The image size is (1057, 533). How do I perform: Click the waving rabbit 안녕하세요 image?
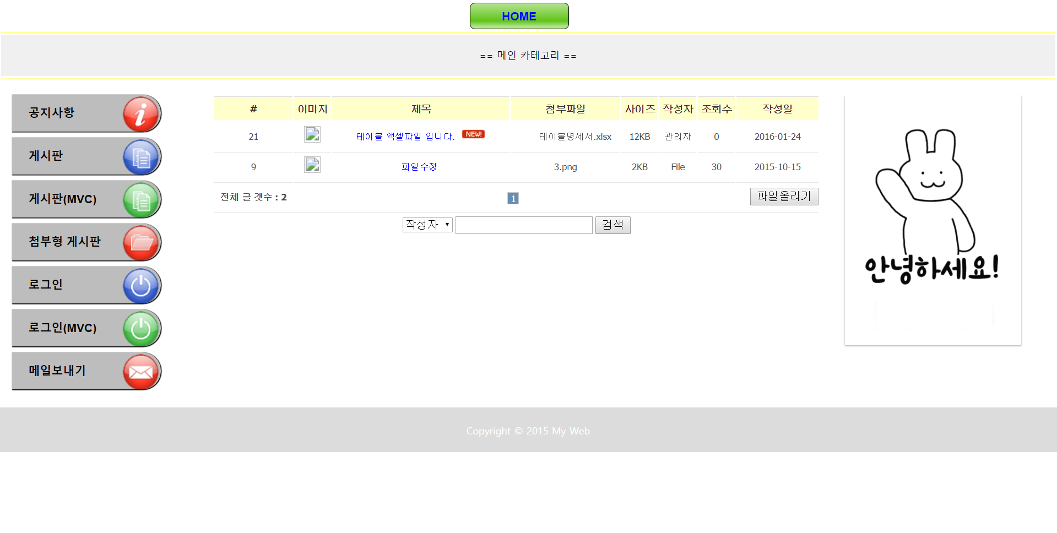pos(933,220)
